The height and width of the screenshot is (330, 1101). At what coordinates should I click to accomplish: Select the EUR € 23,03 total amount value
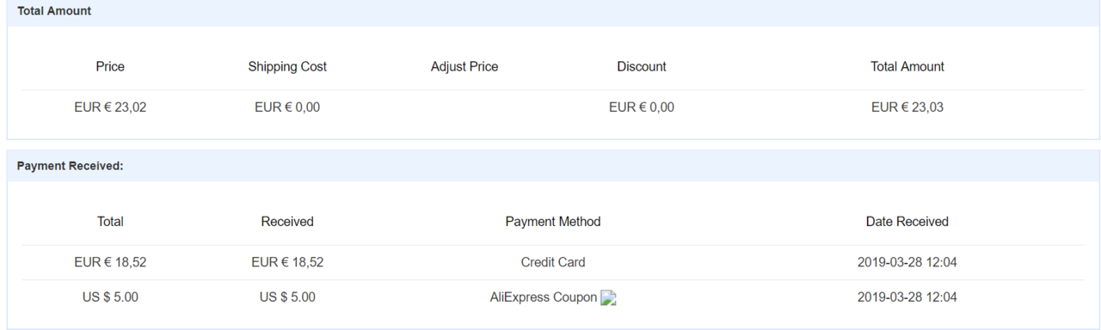[907, 107]
